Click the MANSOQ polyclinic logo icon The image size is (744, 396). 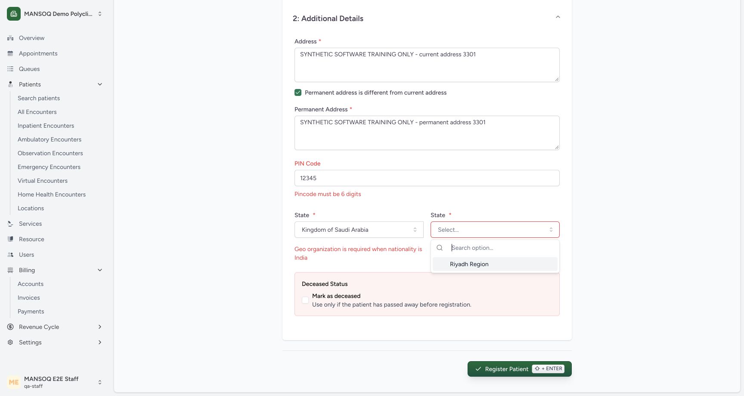pos(14,14)
